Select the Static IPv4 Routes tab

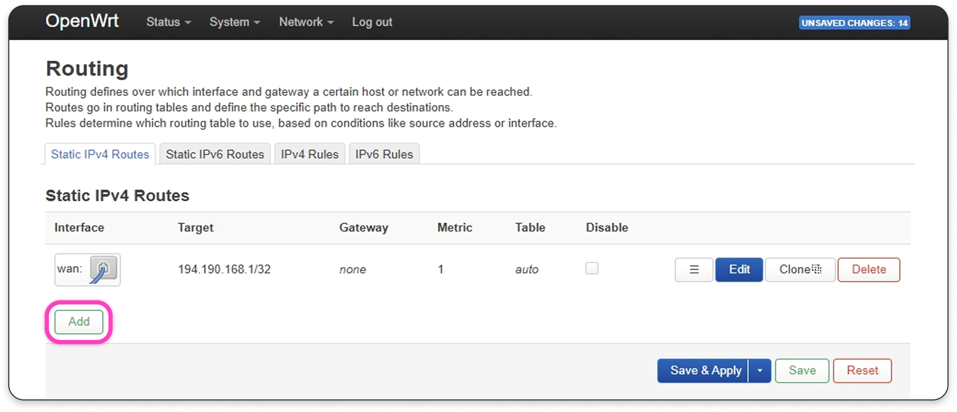click(100, 154)
